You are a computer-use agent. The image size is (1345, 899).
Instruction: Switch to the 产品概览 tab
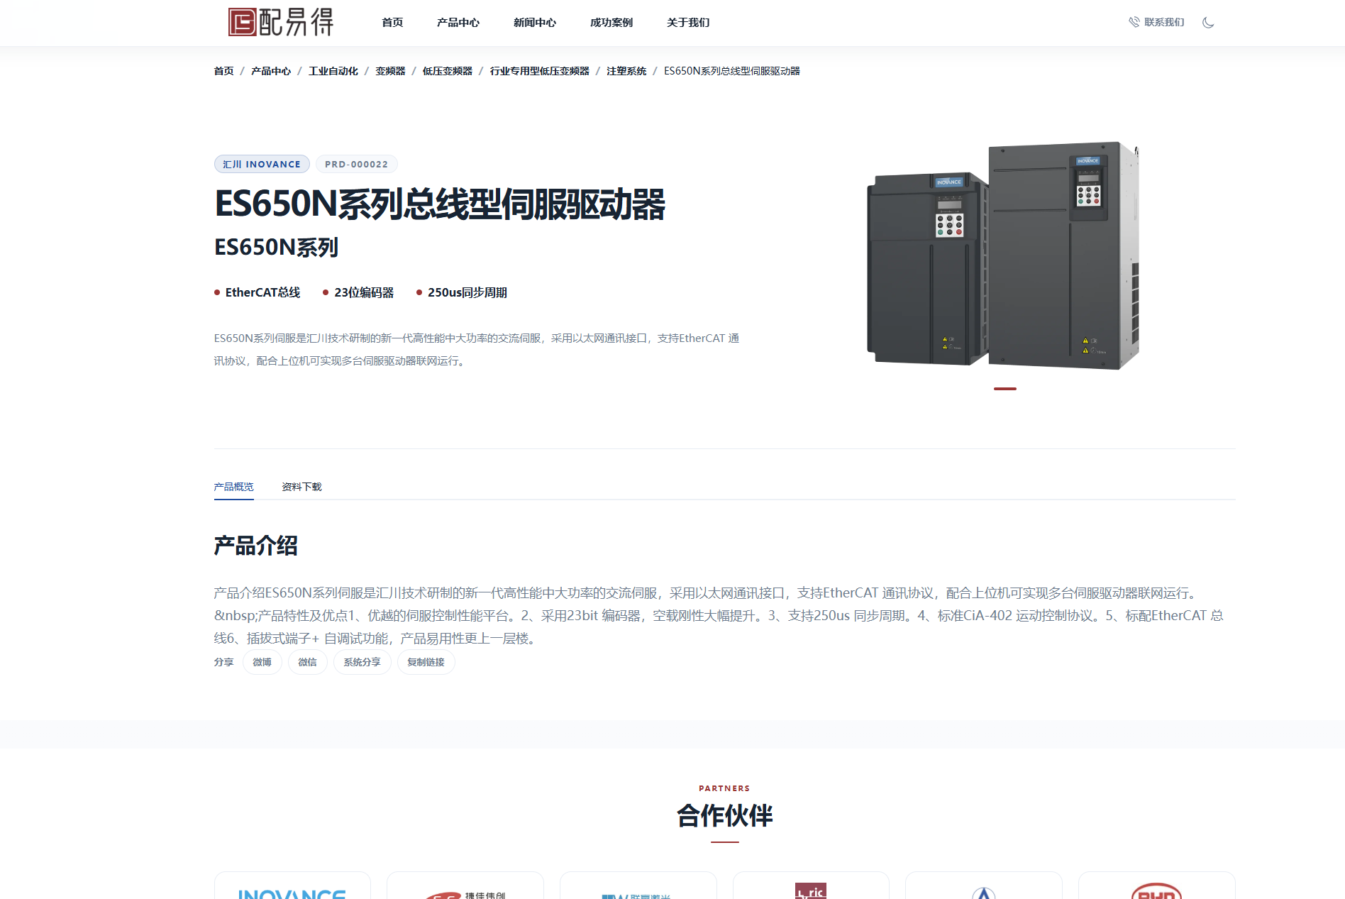pyautogui.click(x=234, y=487)
